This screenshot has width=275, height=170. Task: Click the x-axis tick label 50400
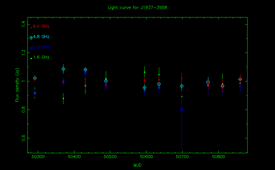click(74, 157)
